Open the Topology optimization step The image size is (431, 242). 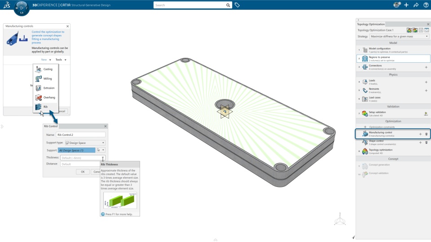393,151
